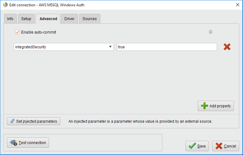The width and height of the screenshot is (243, 155).
Task: Save the connection settings
Action: [x=197, y=146]
